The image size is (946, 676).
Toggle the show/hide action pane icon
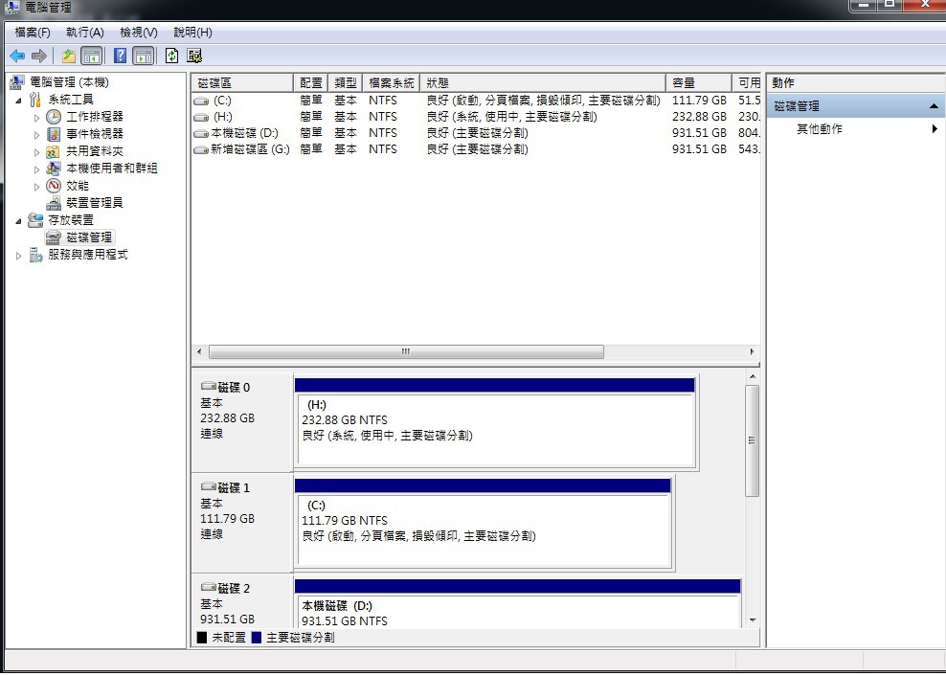[x=144, y=56]
